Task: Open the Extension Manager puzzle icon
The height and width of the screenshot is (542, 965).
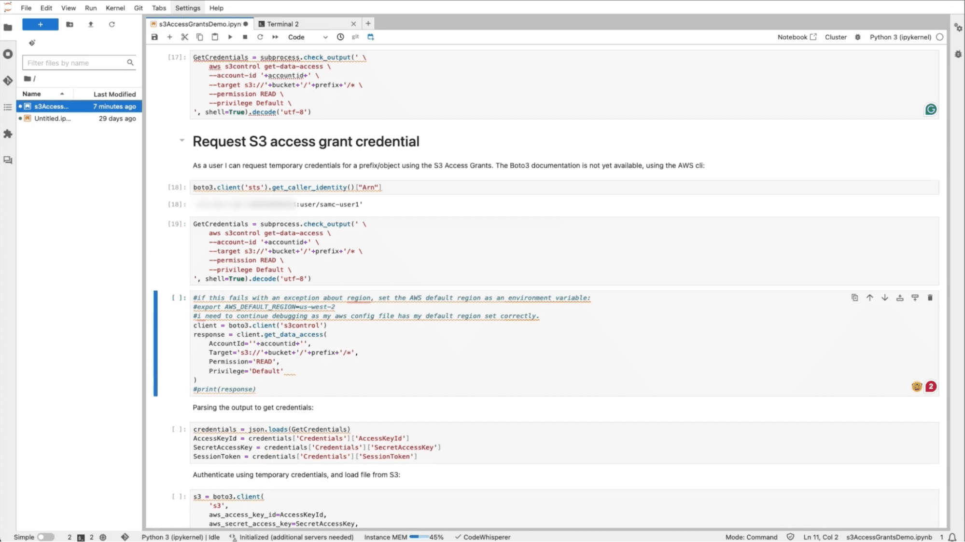Action: click(8, 134)
